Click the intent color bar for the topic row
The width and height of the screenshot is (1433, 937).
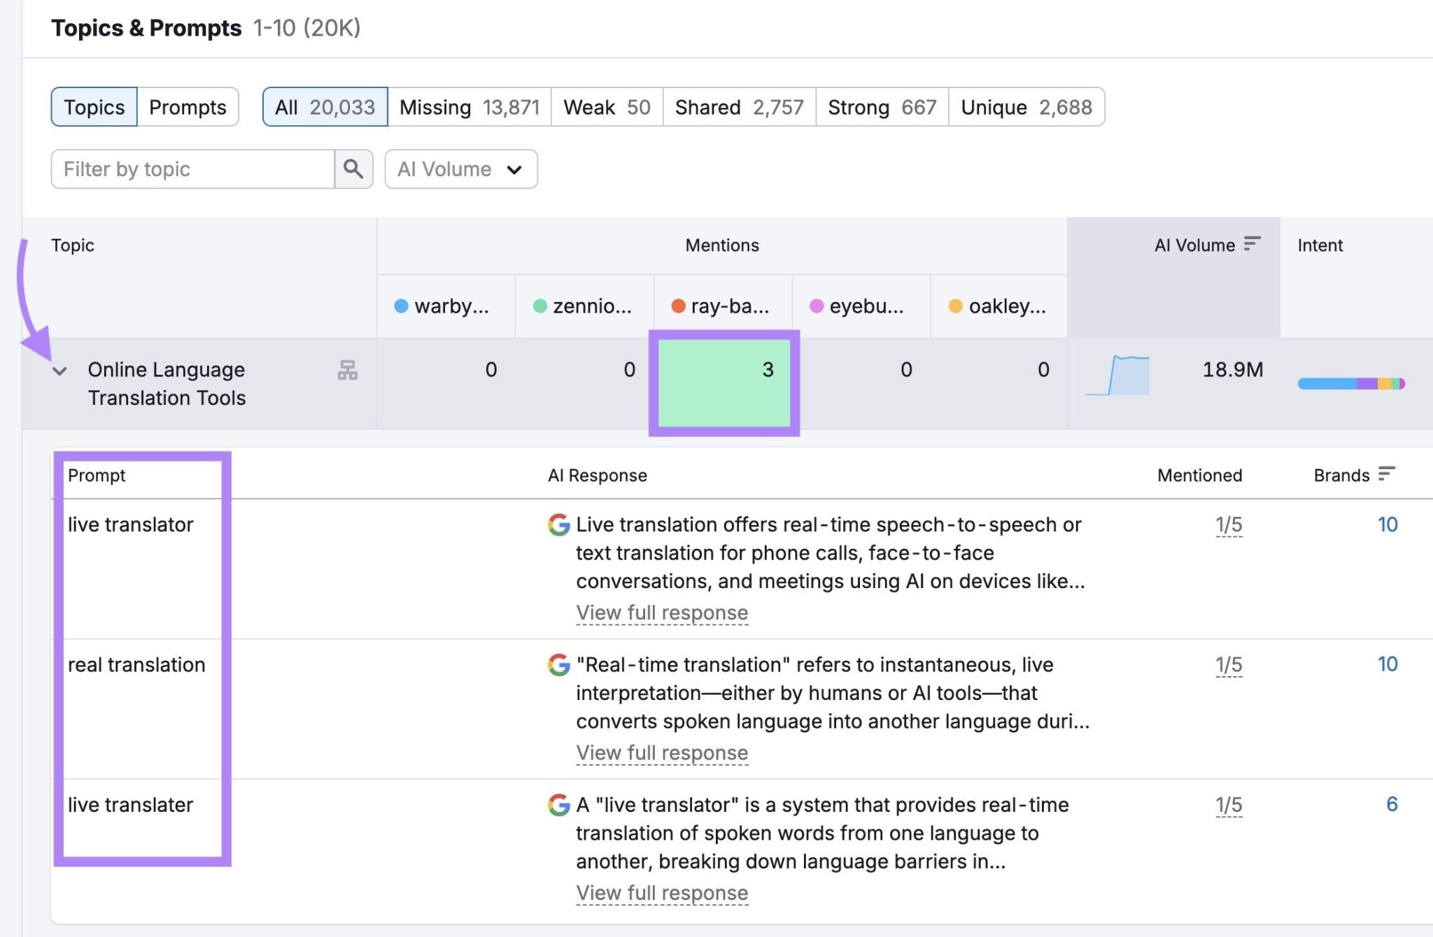(x=1350, y=383)
